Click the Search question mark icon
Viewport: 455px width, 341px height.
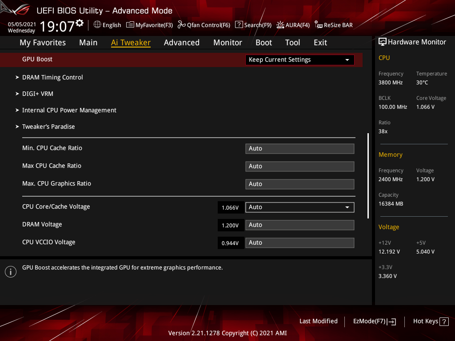pos(239,25)
